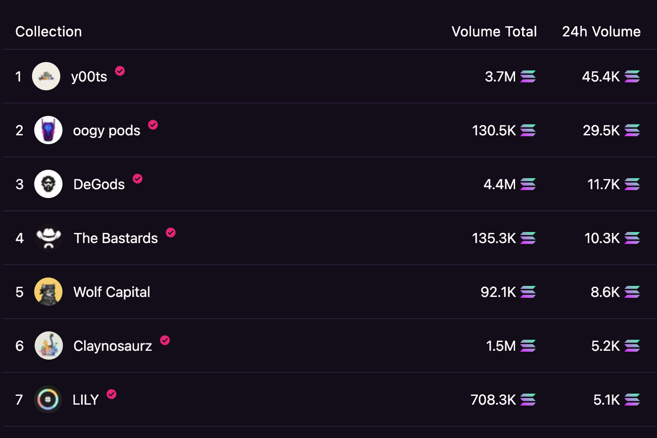Click the oogy pods collection avatar

coord(48,130)
